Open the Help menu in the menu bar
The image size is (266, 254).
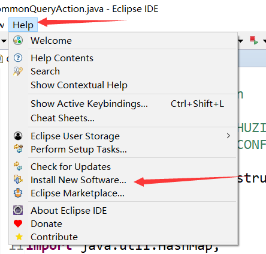23,25
